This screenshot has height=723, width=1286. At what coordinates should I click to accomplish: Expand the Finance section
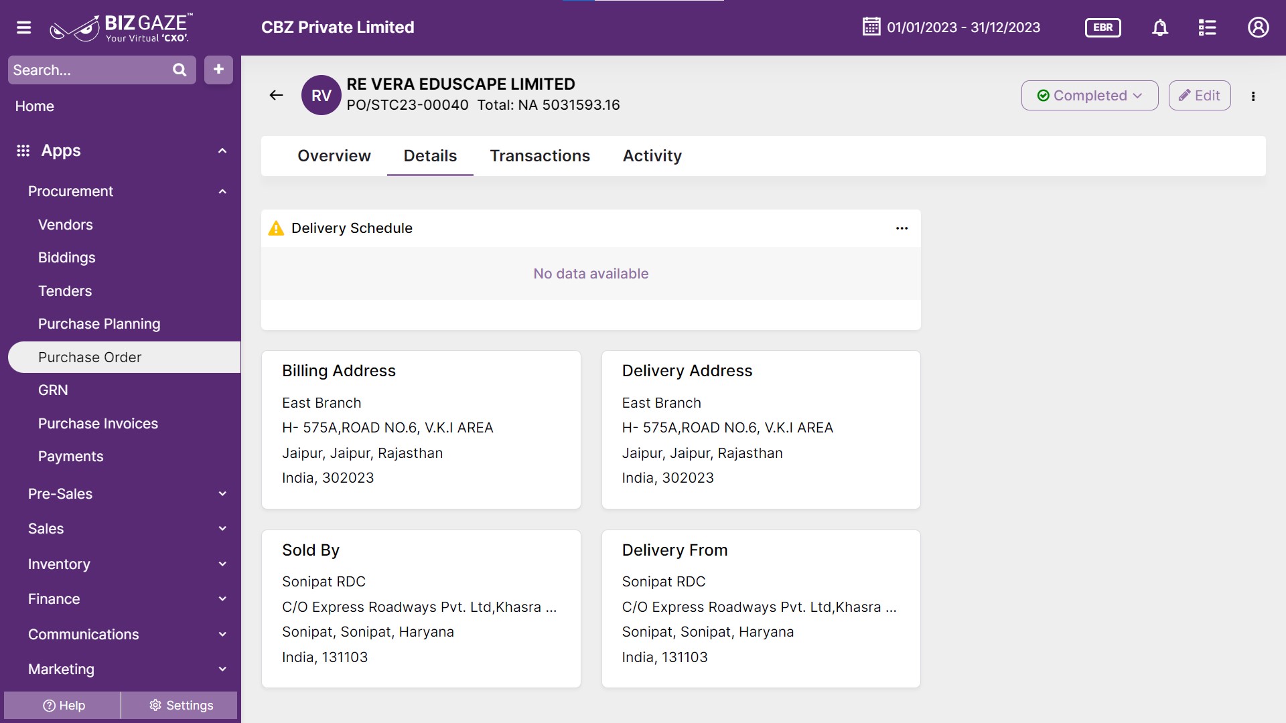(x=222, y=599)
